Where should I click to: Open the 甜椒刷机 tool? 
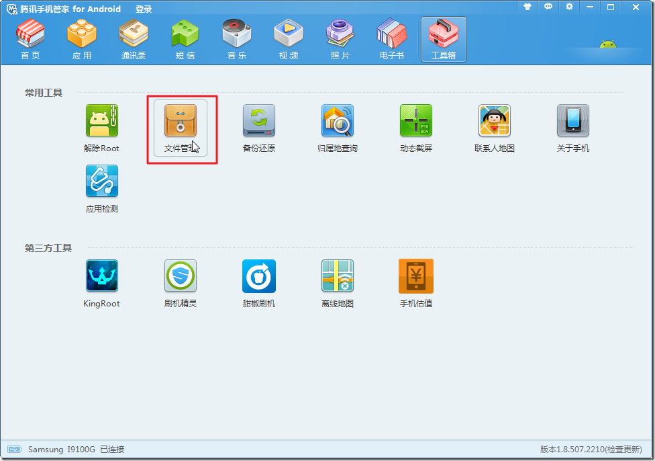pos(259,284)
